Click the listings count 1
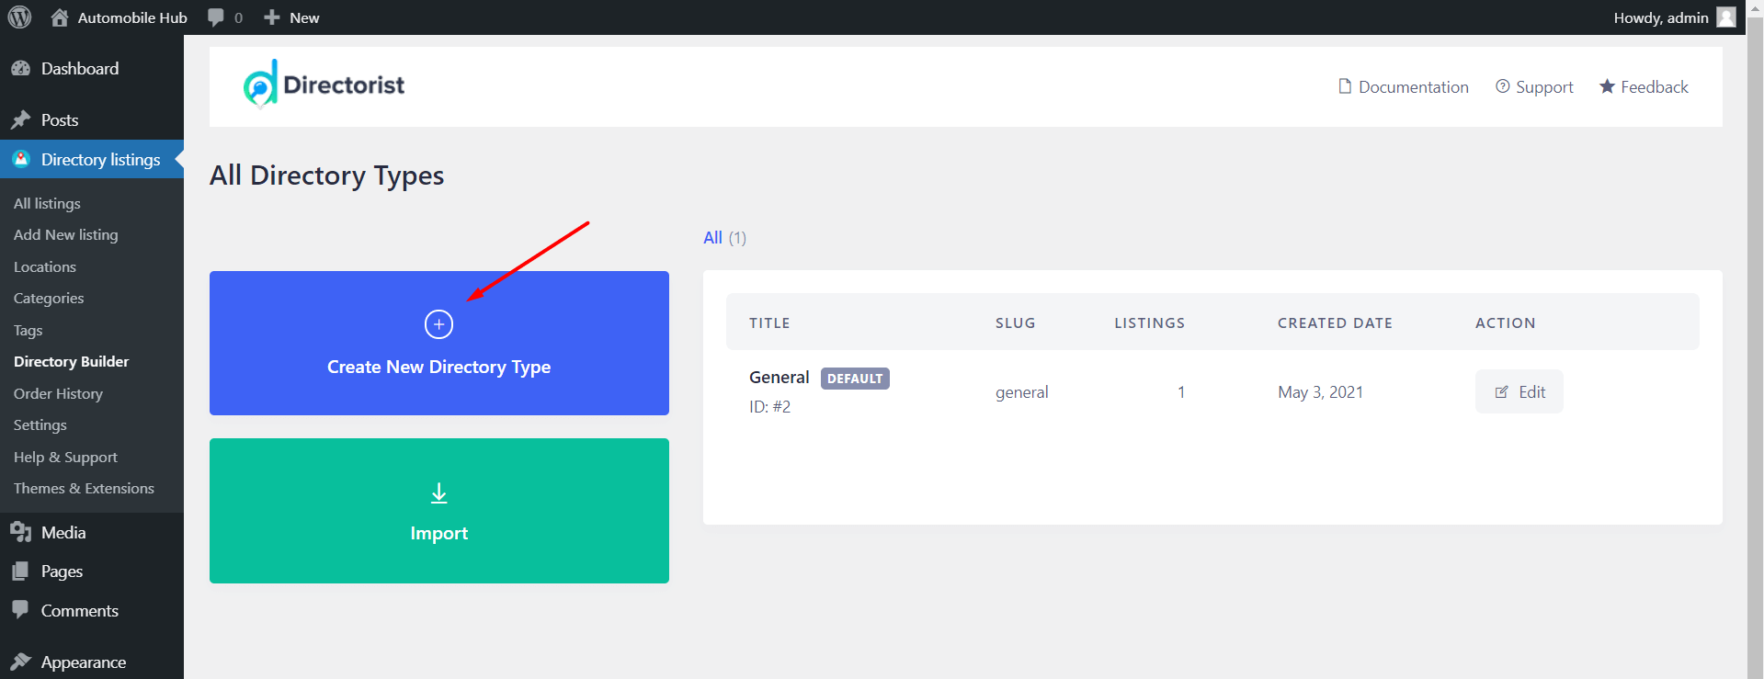The image size is (1764, 679). 1181,392
